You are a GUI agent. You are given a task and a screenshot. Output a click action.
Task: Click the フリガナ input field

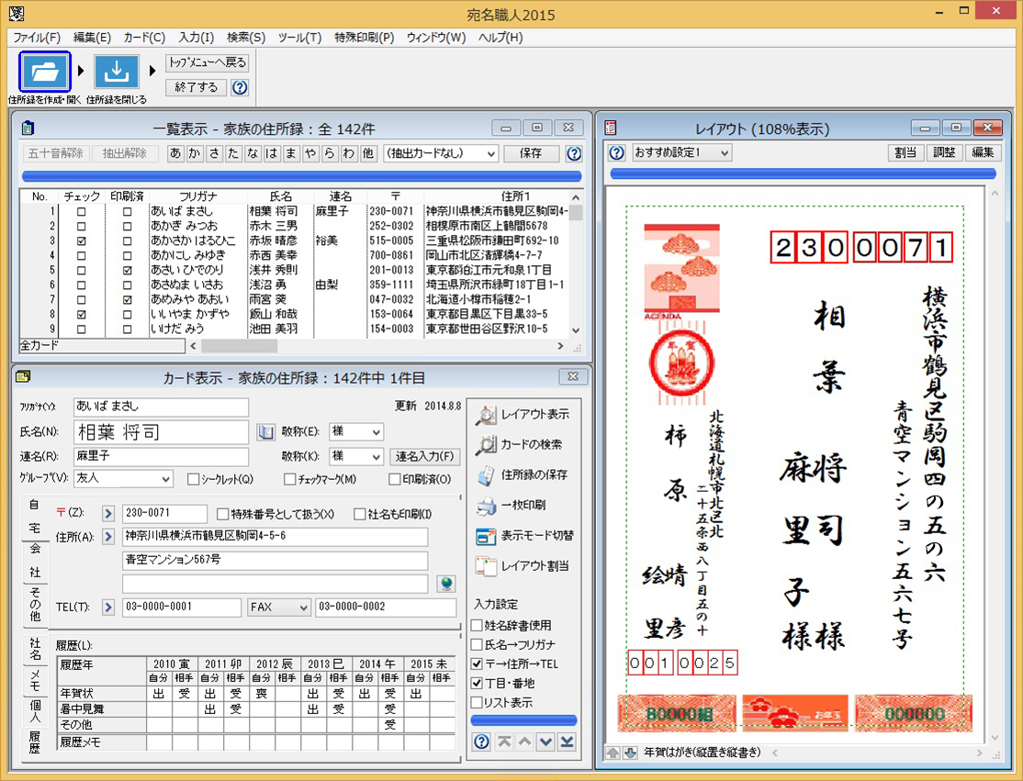(161, 407)
